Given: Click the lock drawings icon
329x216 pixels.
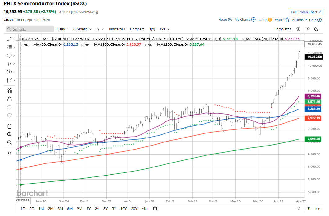Looking at the screenshot, I should pyautogui.click(x=9, y=99).
